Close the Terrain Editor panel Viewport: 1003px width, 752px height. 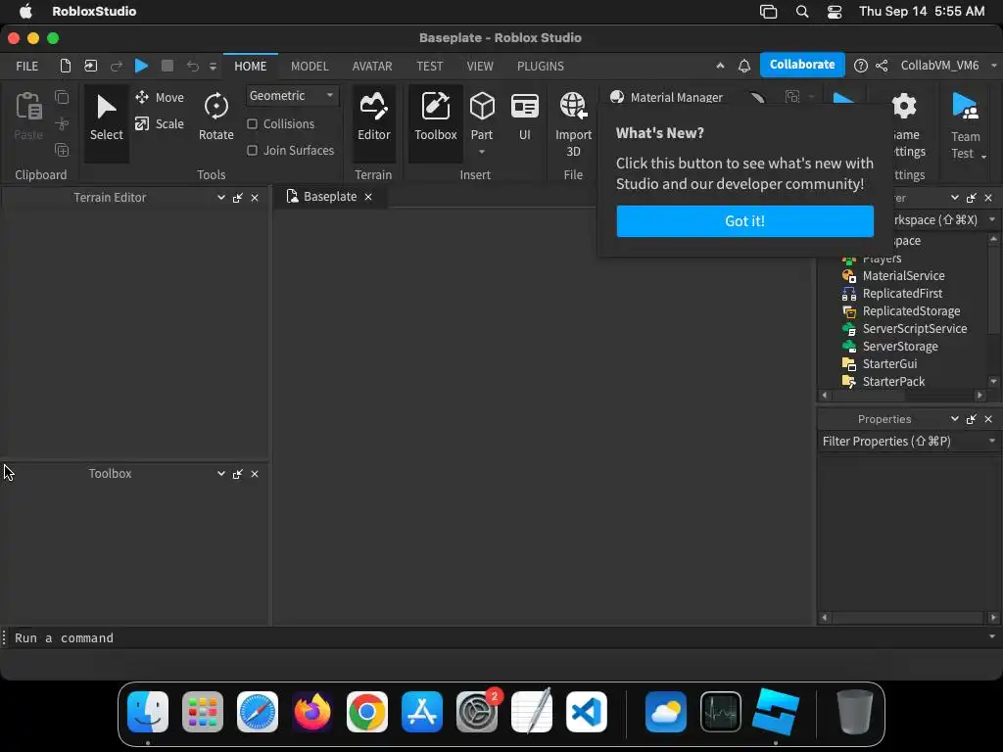(255, 198)
